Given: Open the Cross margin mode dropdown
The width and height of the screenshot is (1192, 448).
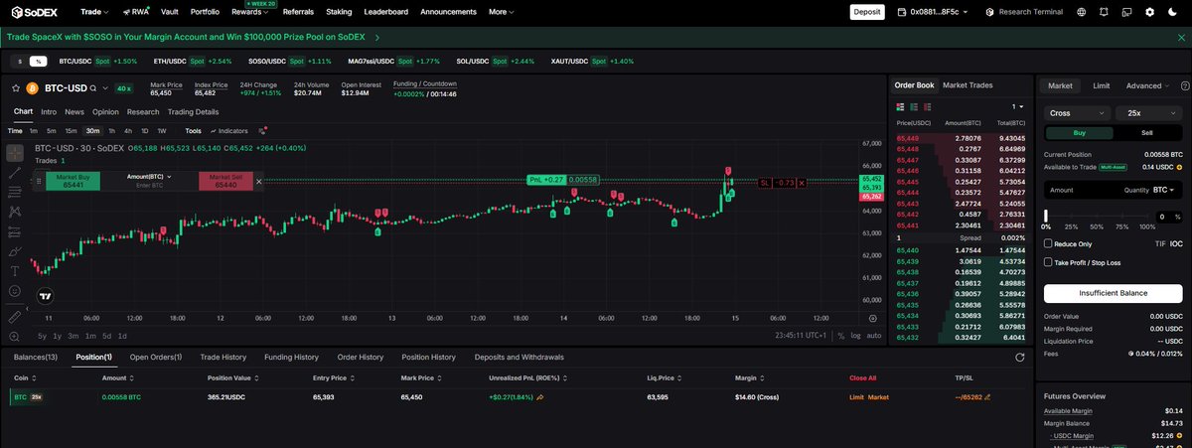Looking at the screenshot, I should [1077, 113].
